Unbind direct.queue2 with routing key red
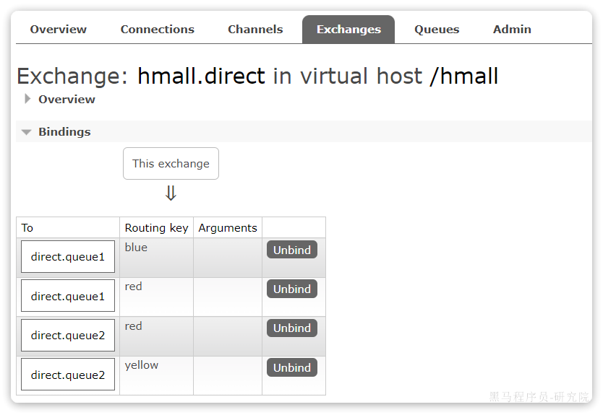The width and height of the screenshot is (603, 415). [292, 328]
